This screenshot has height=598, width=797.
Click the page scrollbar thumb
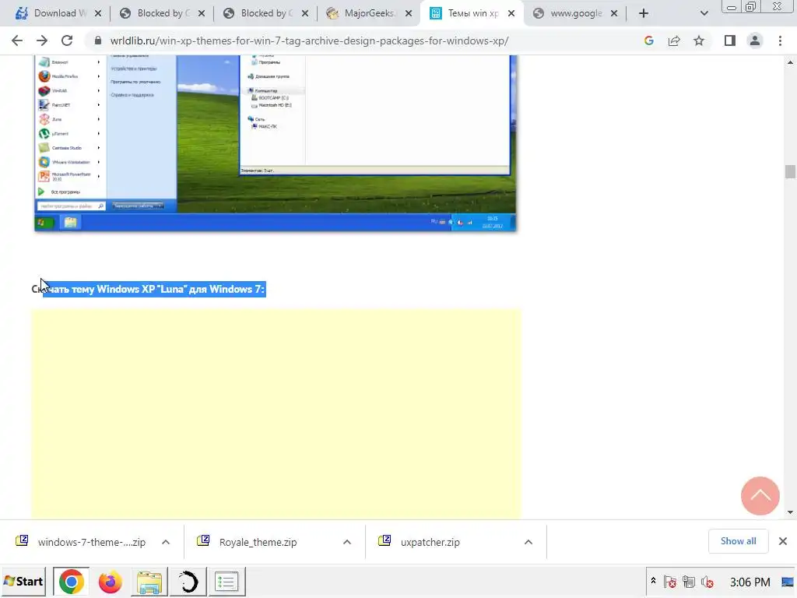790,171
